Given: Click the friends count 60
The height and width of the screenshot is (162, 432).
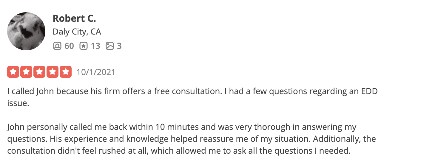Looking at the screenshot, I should point(69,46).
